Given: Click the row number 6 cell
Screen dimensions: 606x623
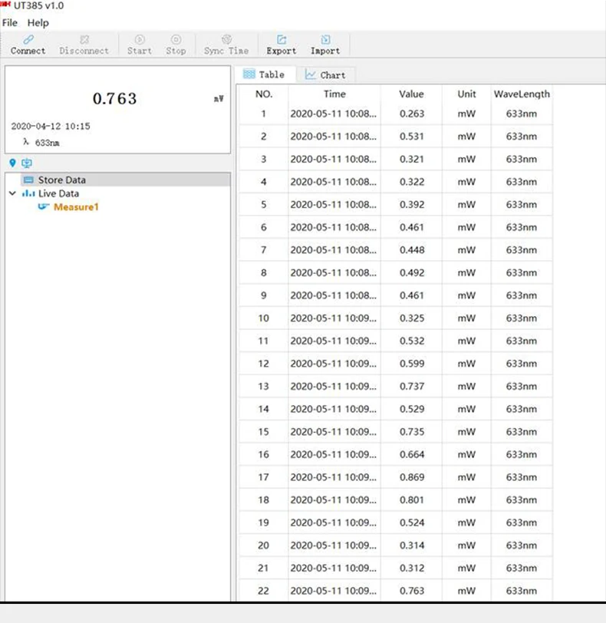Looking at the screenshot, I should (264, 227).
